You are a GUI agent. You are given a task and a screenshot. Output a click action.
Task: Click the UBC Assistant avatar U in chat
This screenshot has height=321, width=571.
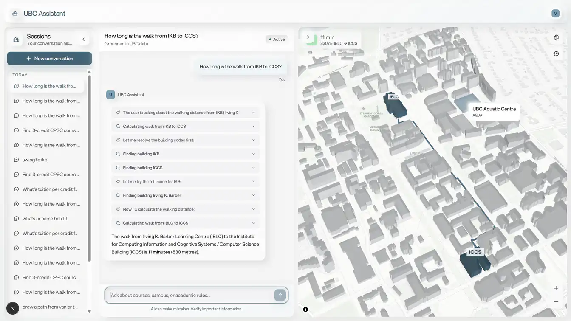(110, 95)
